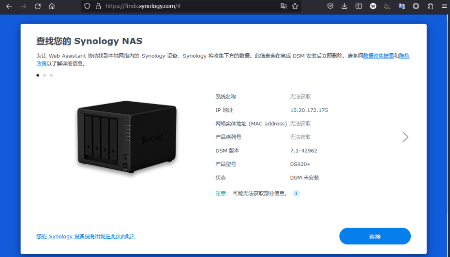The width and height of the screenshot is (450, 257).
Task: Click the URL address field
Action: tap(189, 6)
